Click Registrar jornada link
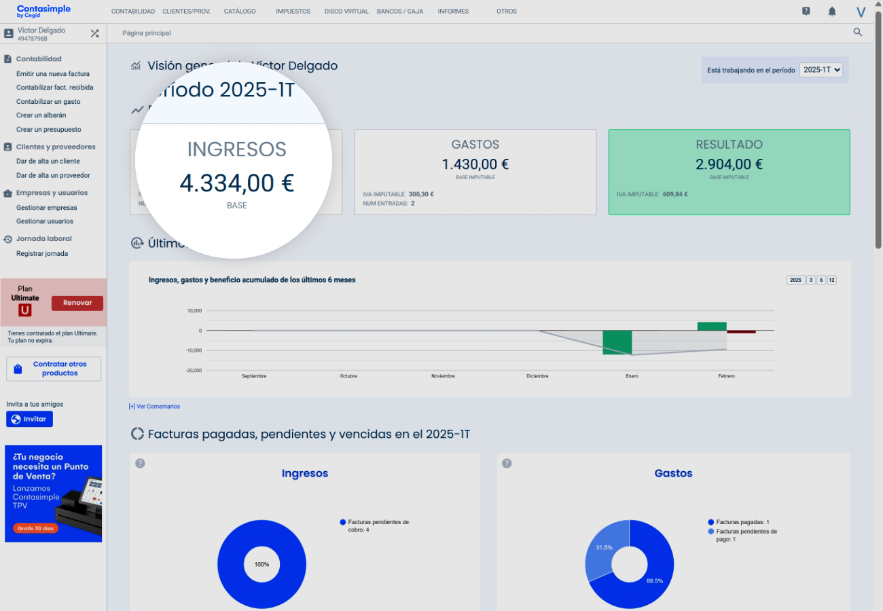883x611 pixels. point(42,254)
